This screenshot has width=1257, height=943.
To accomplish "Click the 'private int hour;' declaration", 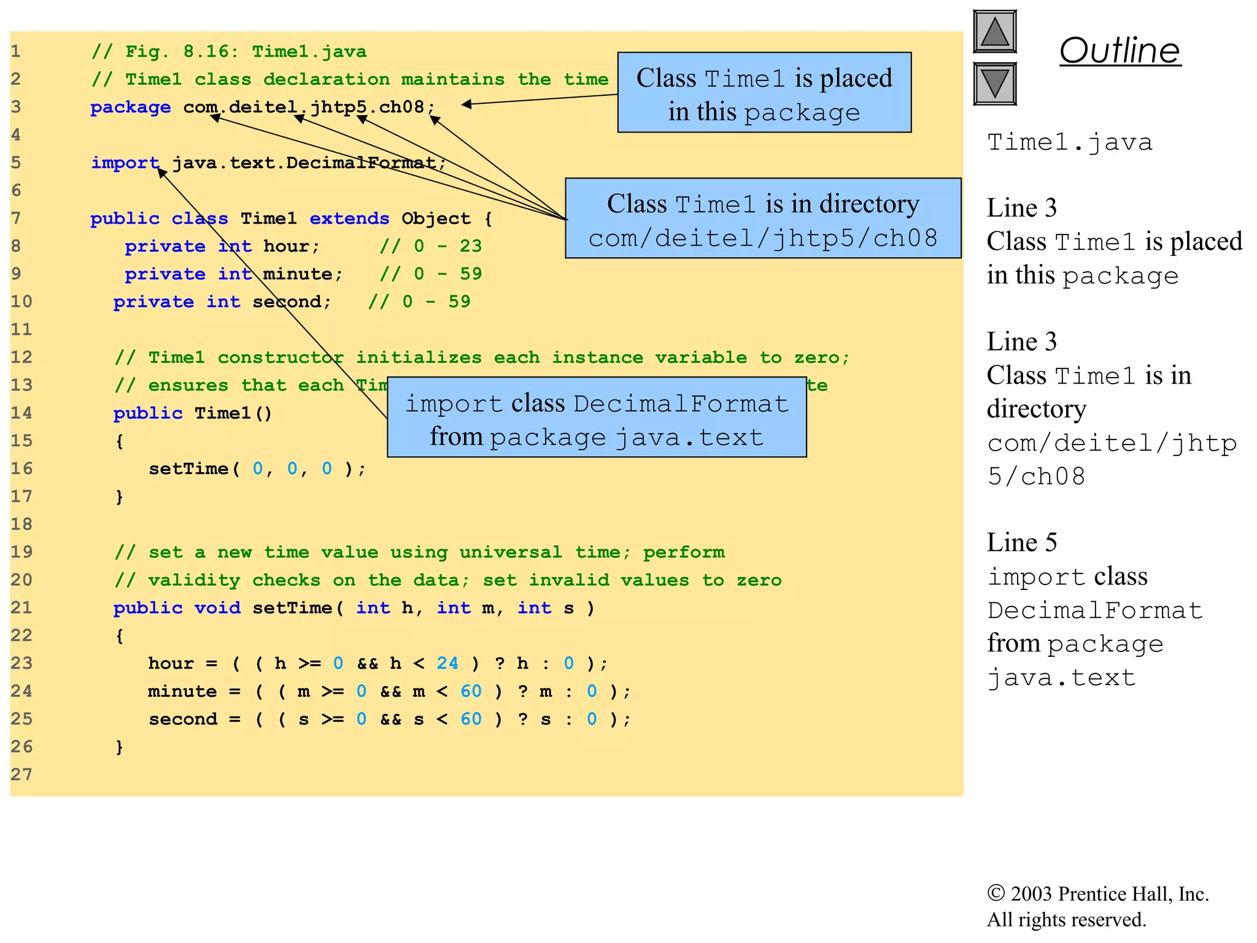I will pos(222,246).
